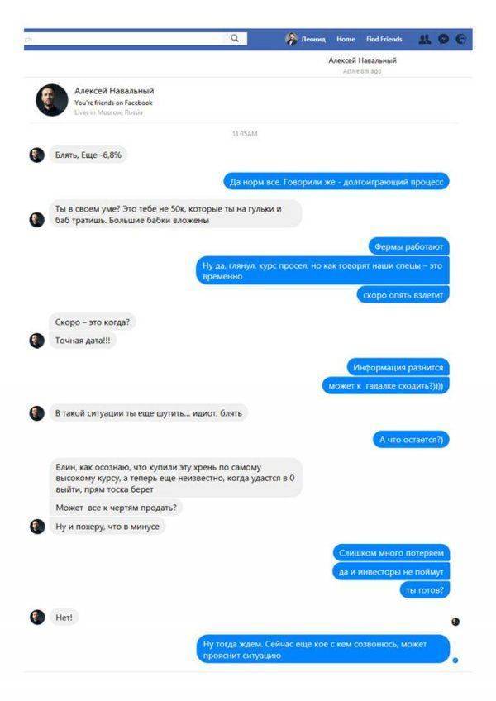This screenshot has width=496, height=701.
Task: Click the Алексей Навальный name in profile header
Action: [114, 91]
